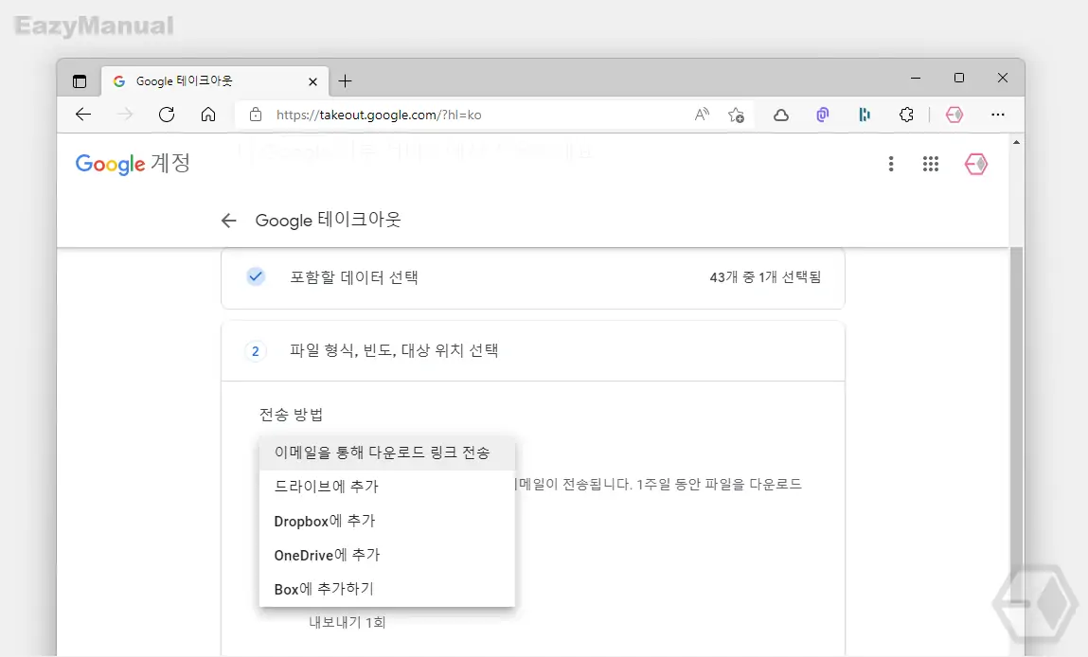Open browser extensions puzzle icon

click(x=906, y=115)
